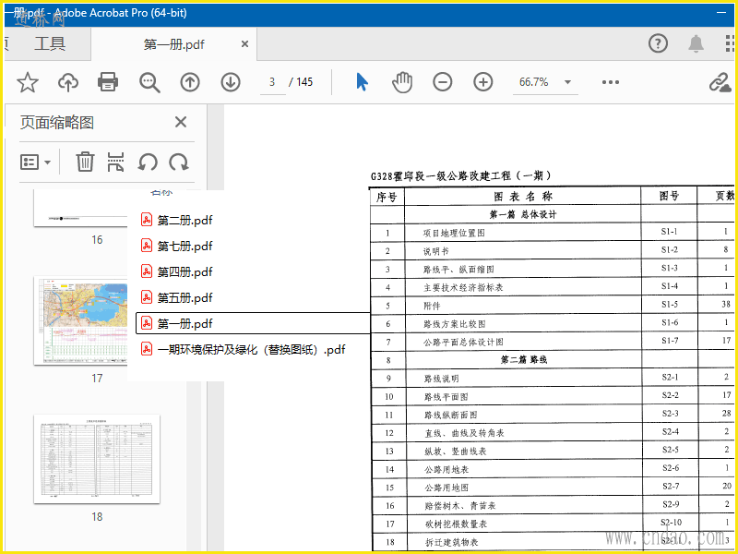Click the cloud upload icon

pos(68,82)
